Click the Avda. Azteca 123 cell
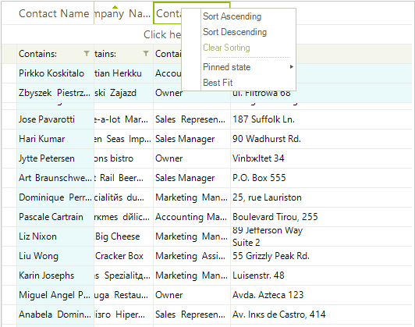This screenshot has width=415, height=327. [x=321, y=295]
